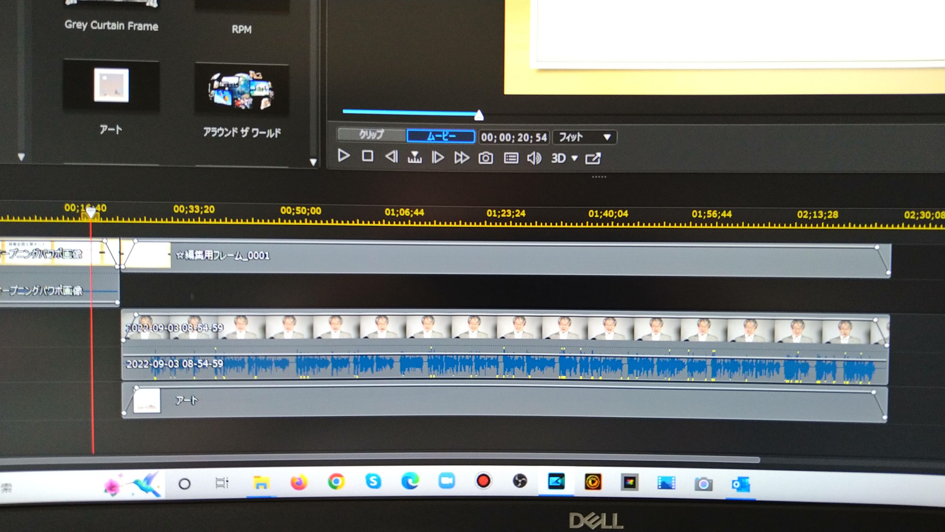Open File Explorer from the taskbar
Viewport: 945px width, 532px height.
[x=261, y=482]
